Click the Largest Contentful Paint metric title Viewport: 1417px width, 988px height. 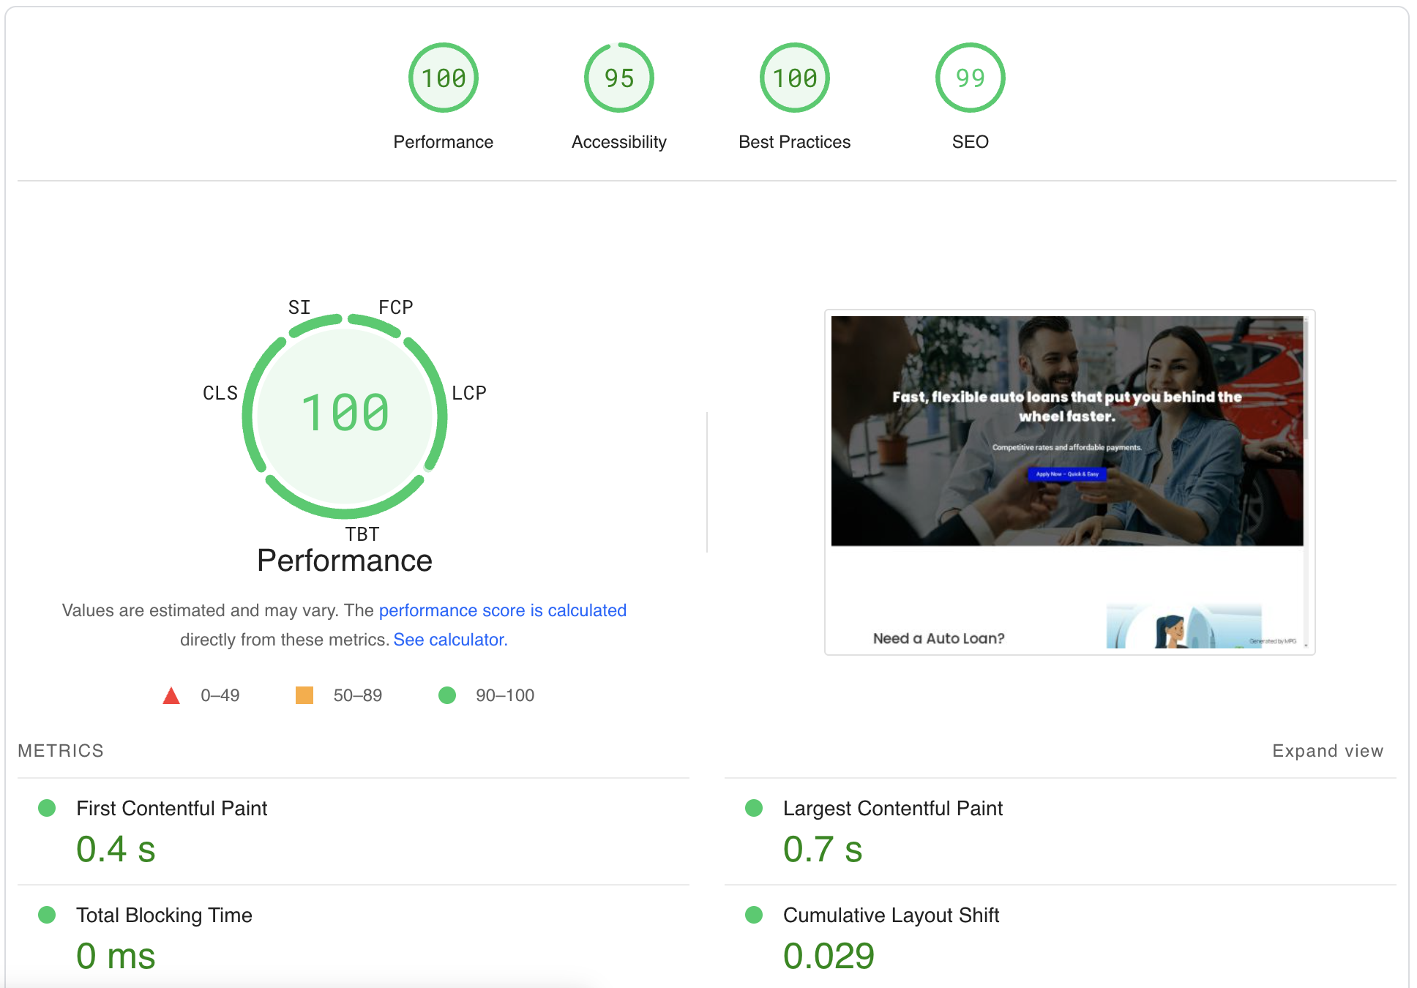893,808
